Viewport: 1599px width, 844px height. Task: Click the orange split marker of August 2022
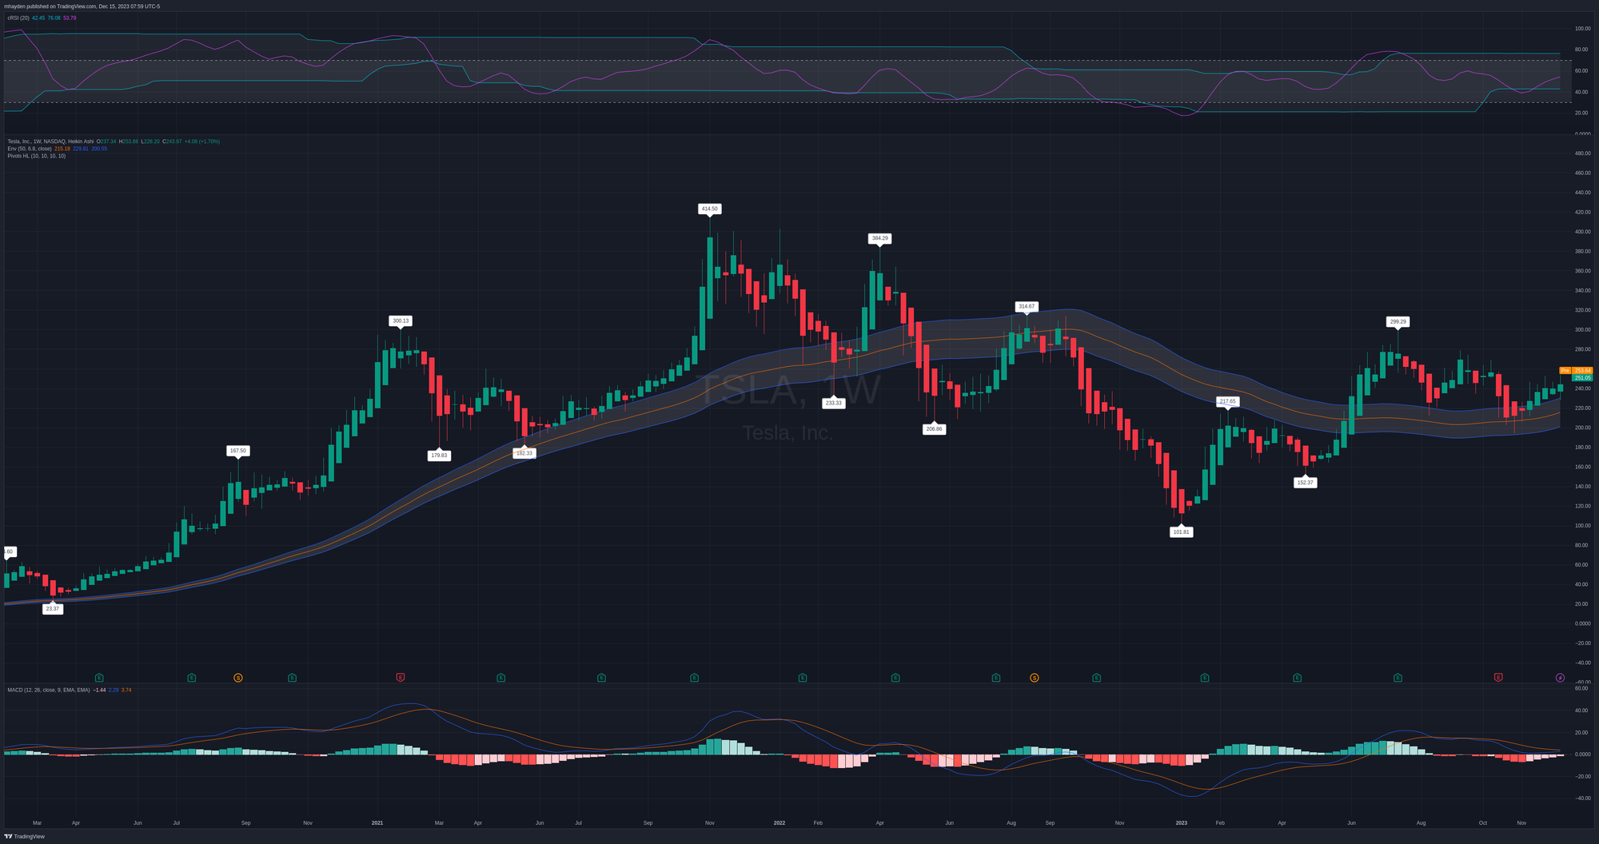click(1035, 678)
